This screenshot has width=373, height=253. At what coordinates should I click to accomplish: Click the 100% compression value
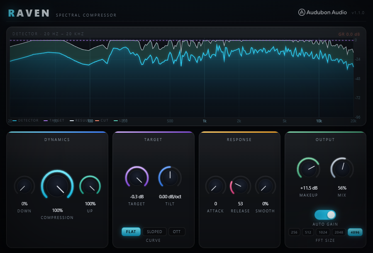tap(57, 210)
